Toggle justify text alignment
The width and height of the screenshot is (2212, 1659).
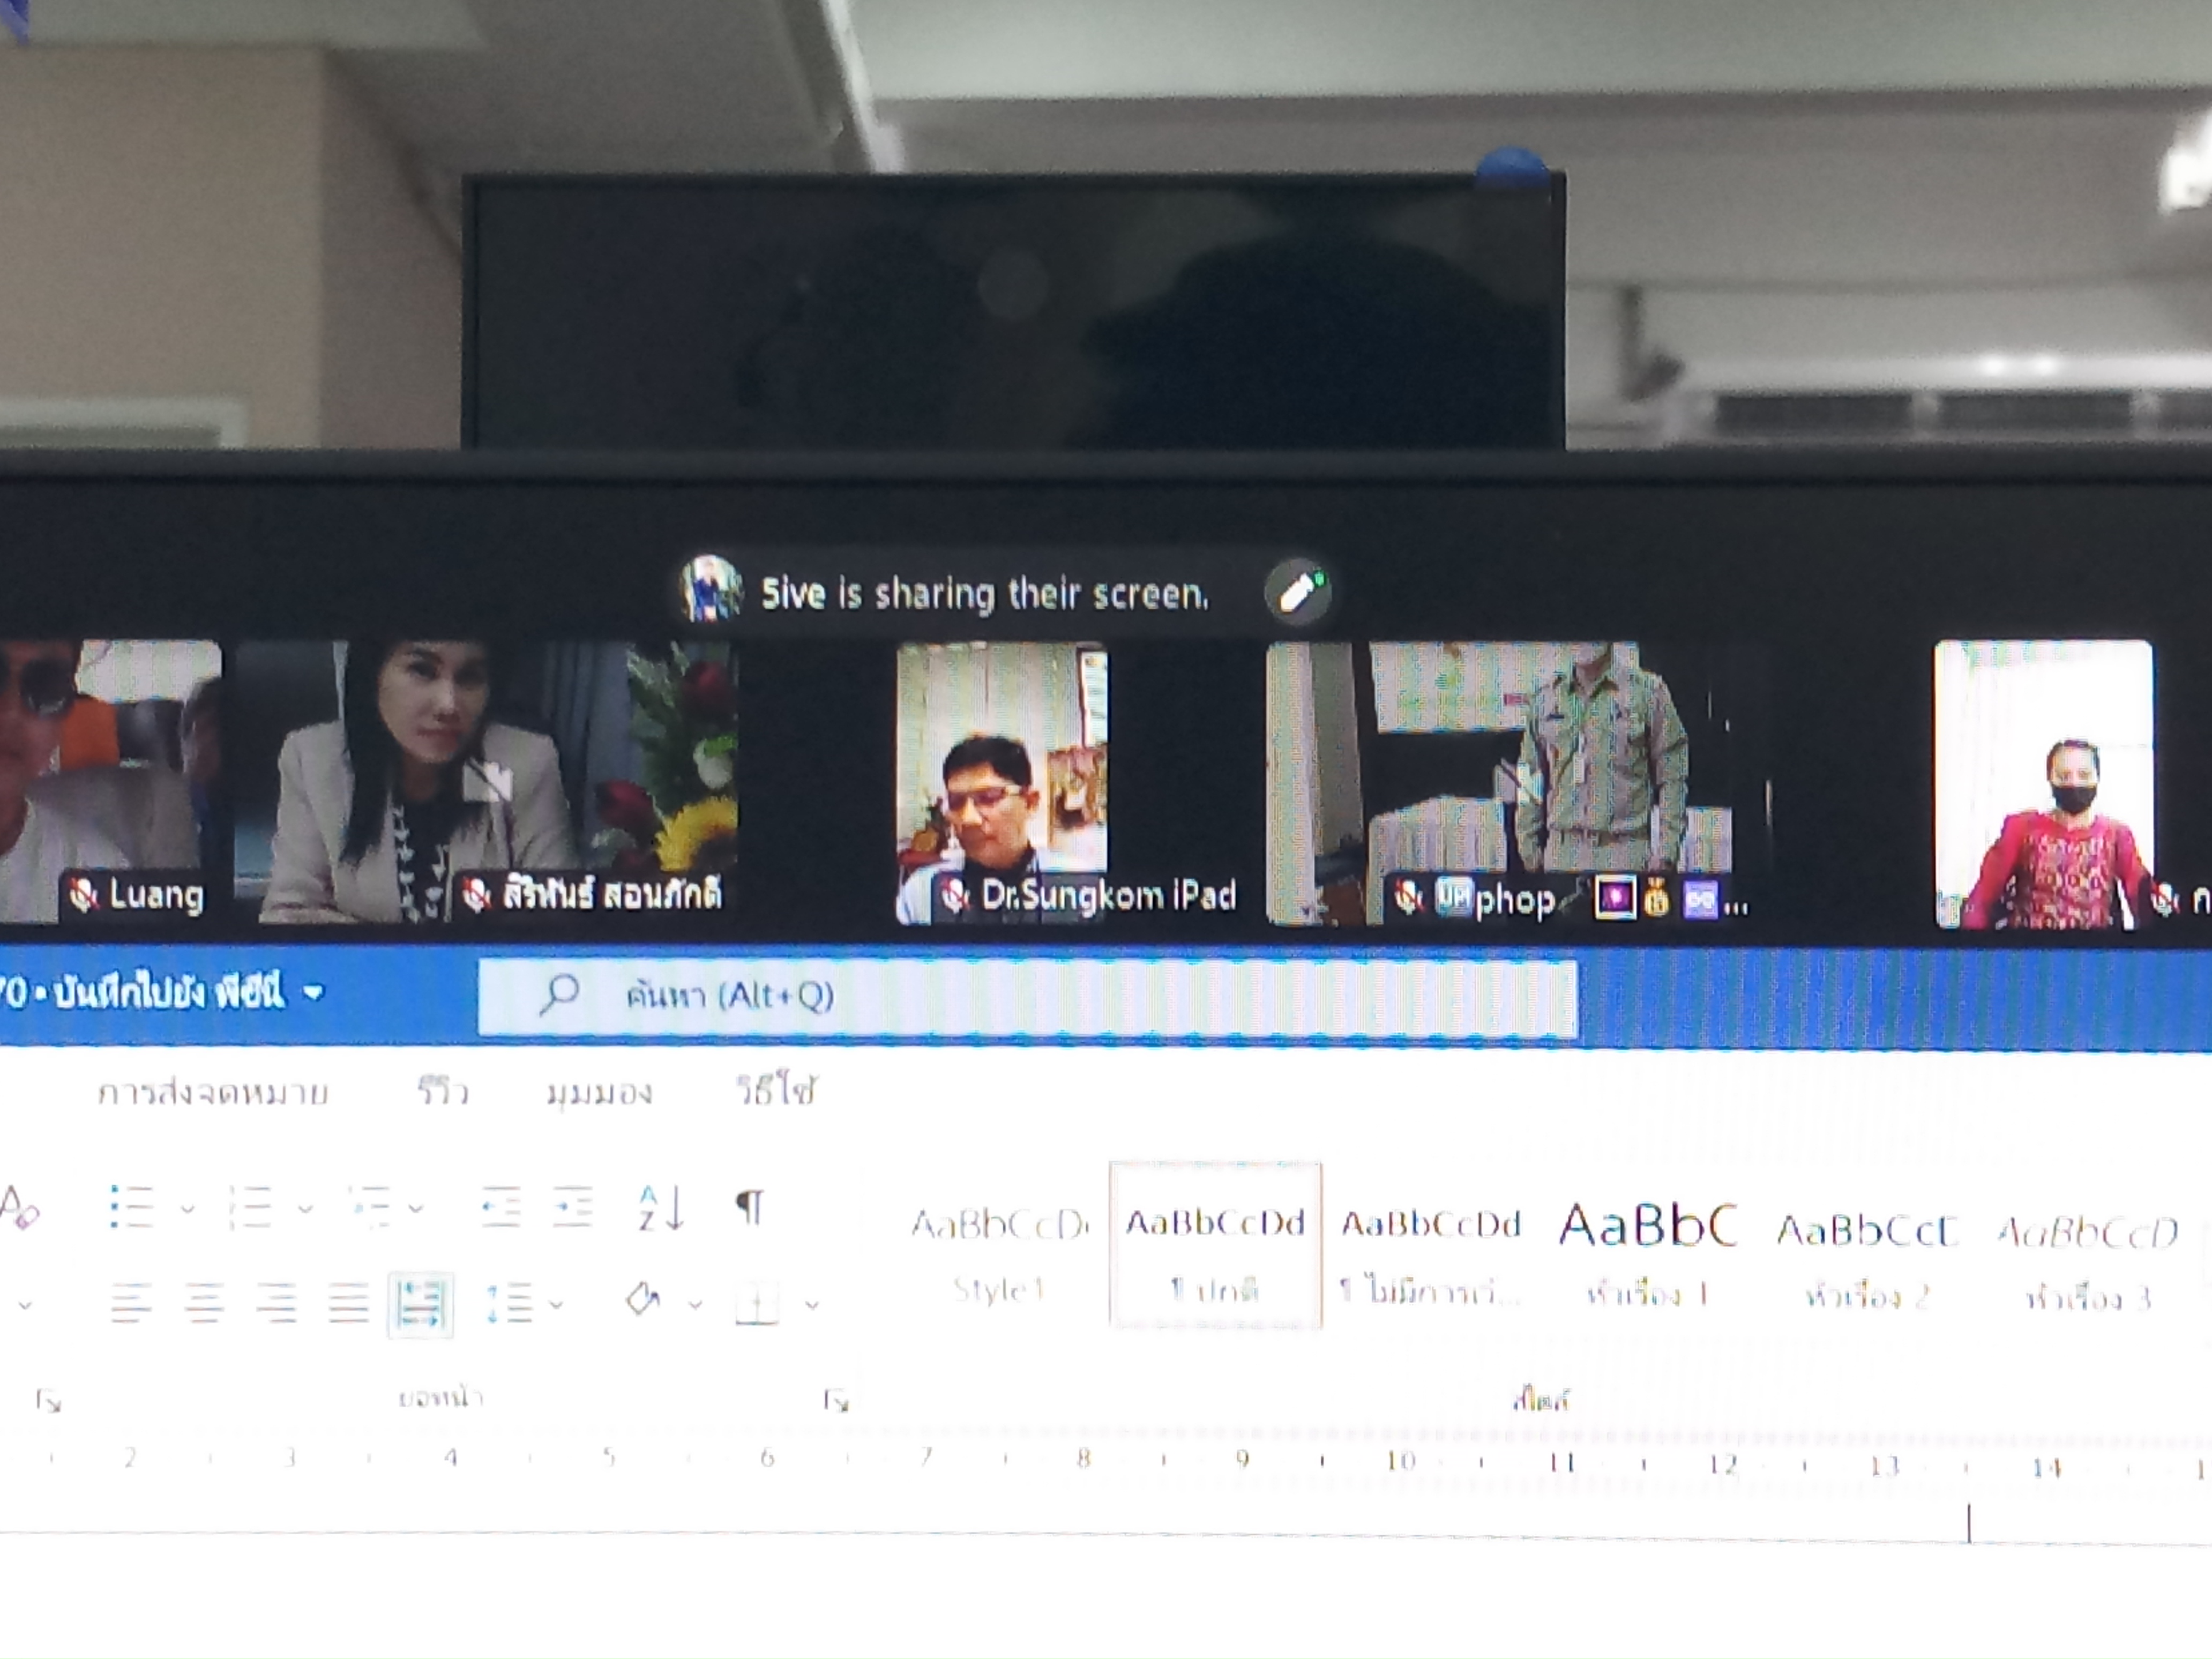pyautogui.click(x=349, y=1303)
